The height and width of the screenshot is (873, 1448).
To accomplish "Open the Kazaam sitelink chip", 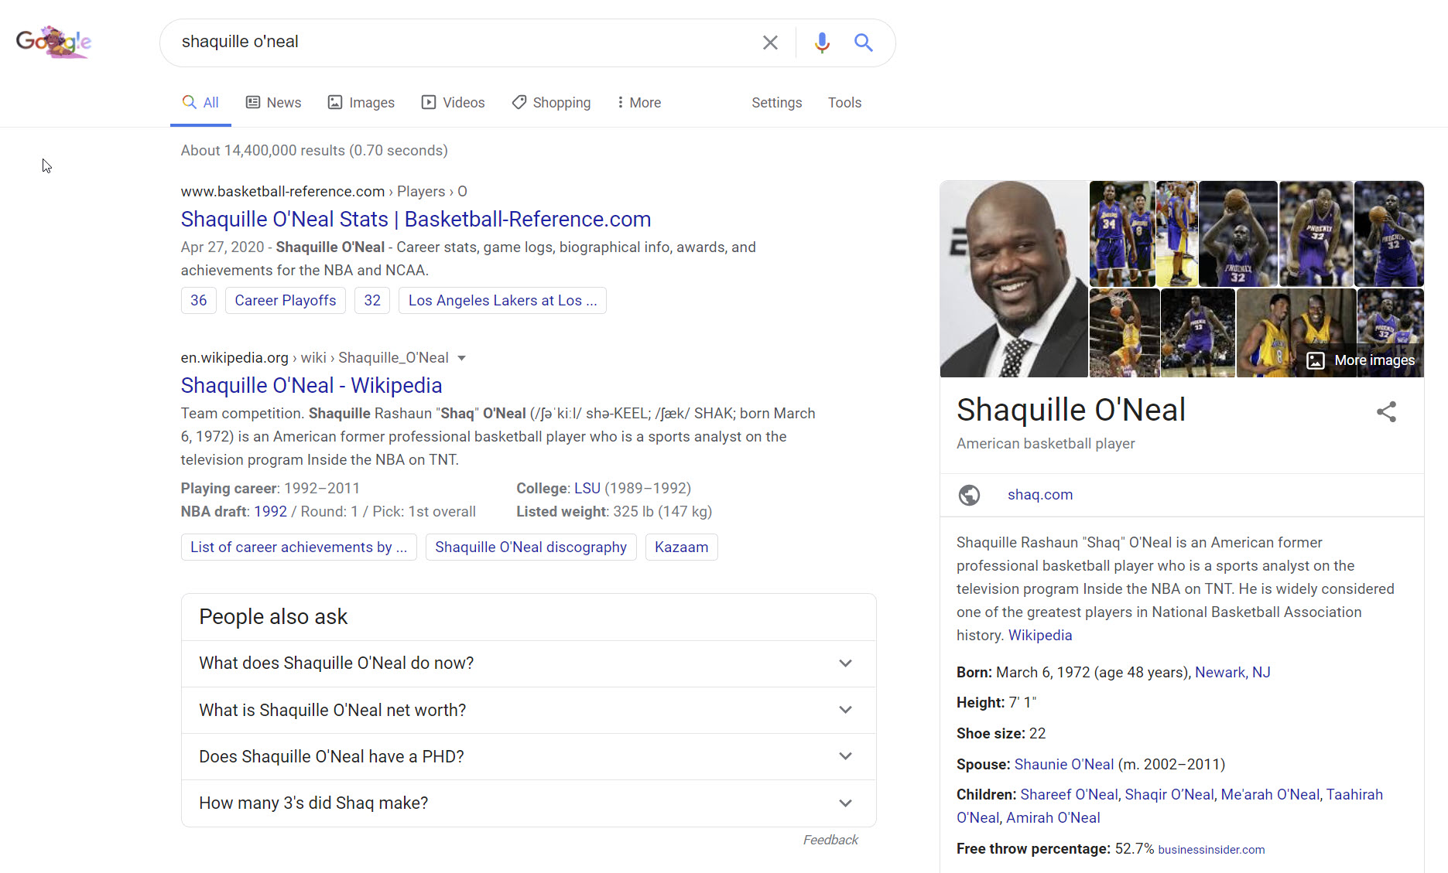I will click(x=681, y=547).
